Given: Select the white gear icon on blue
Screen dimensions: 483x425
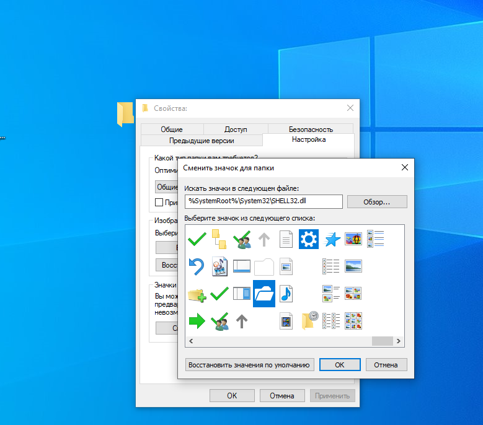Looking at the screenshot, I should pyautogui.click(x=308, y=239).
